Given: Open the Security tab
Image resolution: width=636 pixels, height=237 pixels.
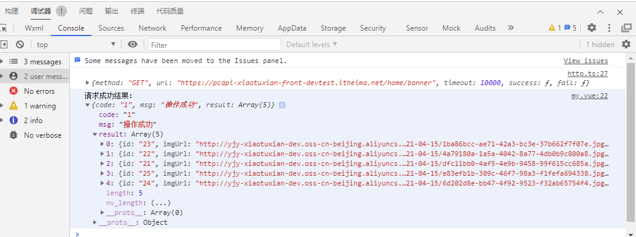Looking at the screenshot, I should coord(373,28).
